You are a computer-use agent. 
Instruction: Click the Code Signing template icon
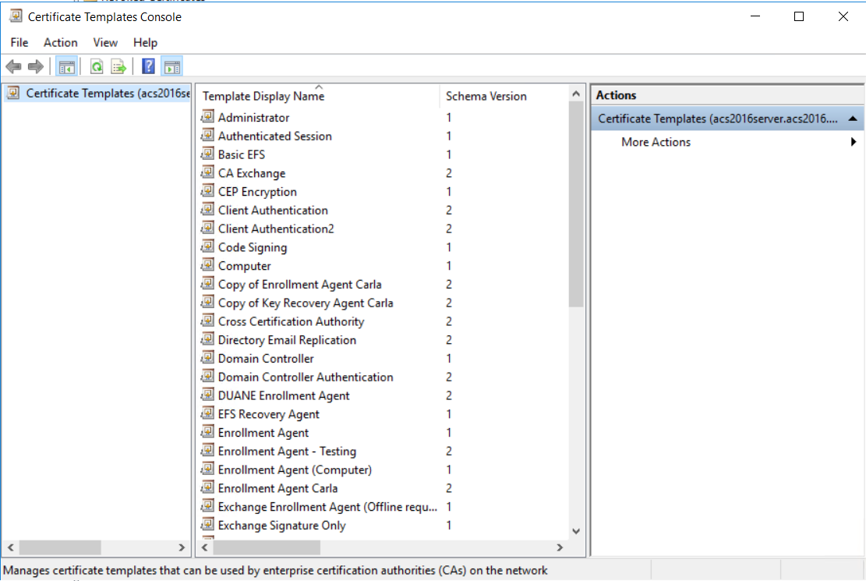tap(207, 247)
